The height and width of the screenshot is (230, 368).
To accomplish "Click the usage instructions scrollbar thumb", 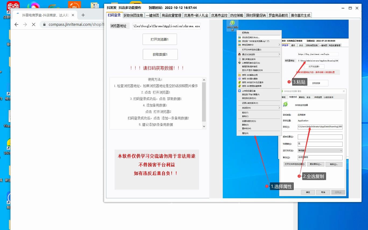I will (204, 102).
